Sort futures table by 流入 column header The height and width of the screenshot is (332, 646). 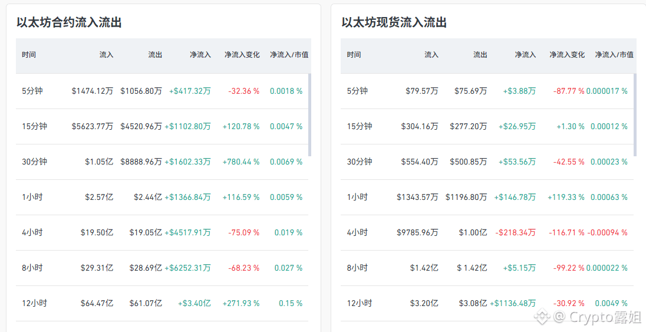(106, 54)
